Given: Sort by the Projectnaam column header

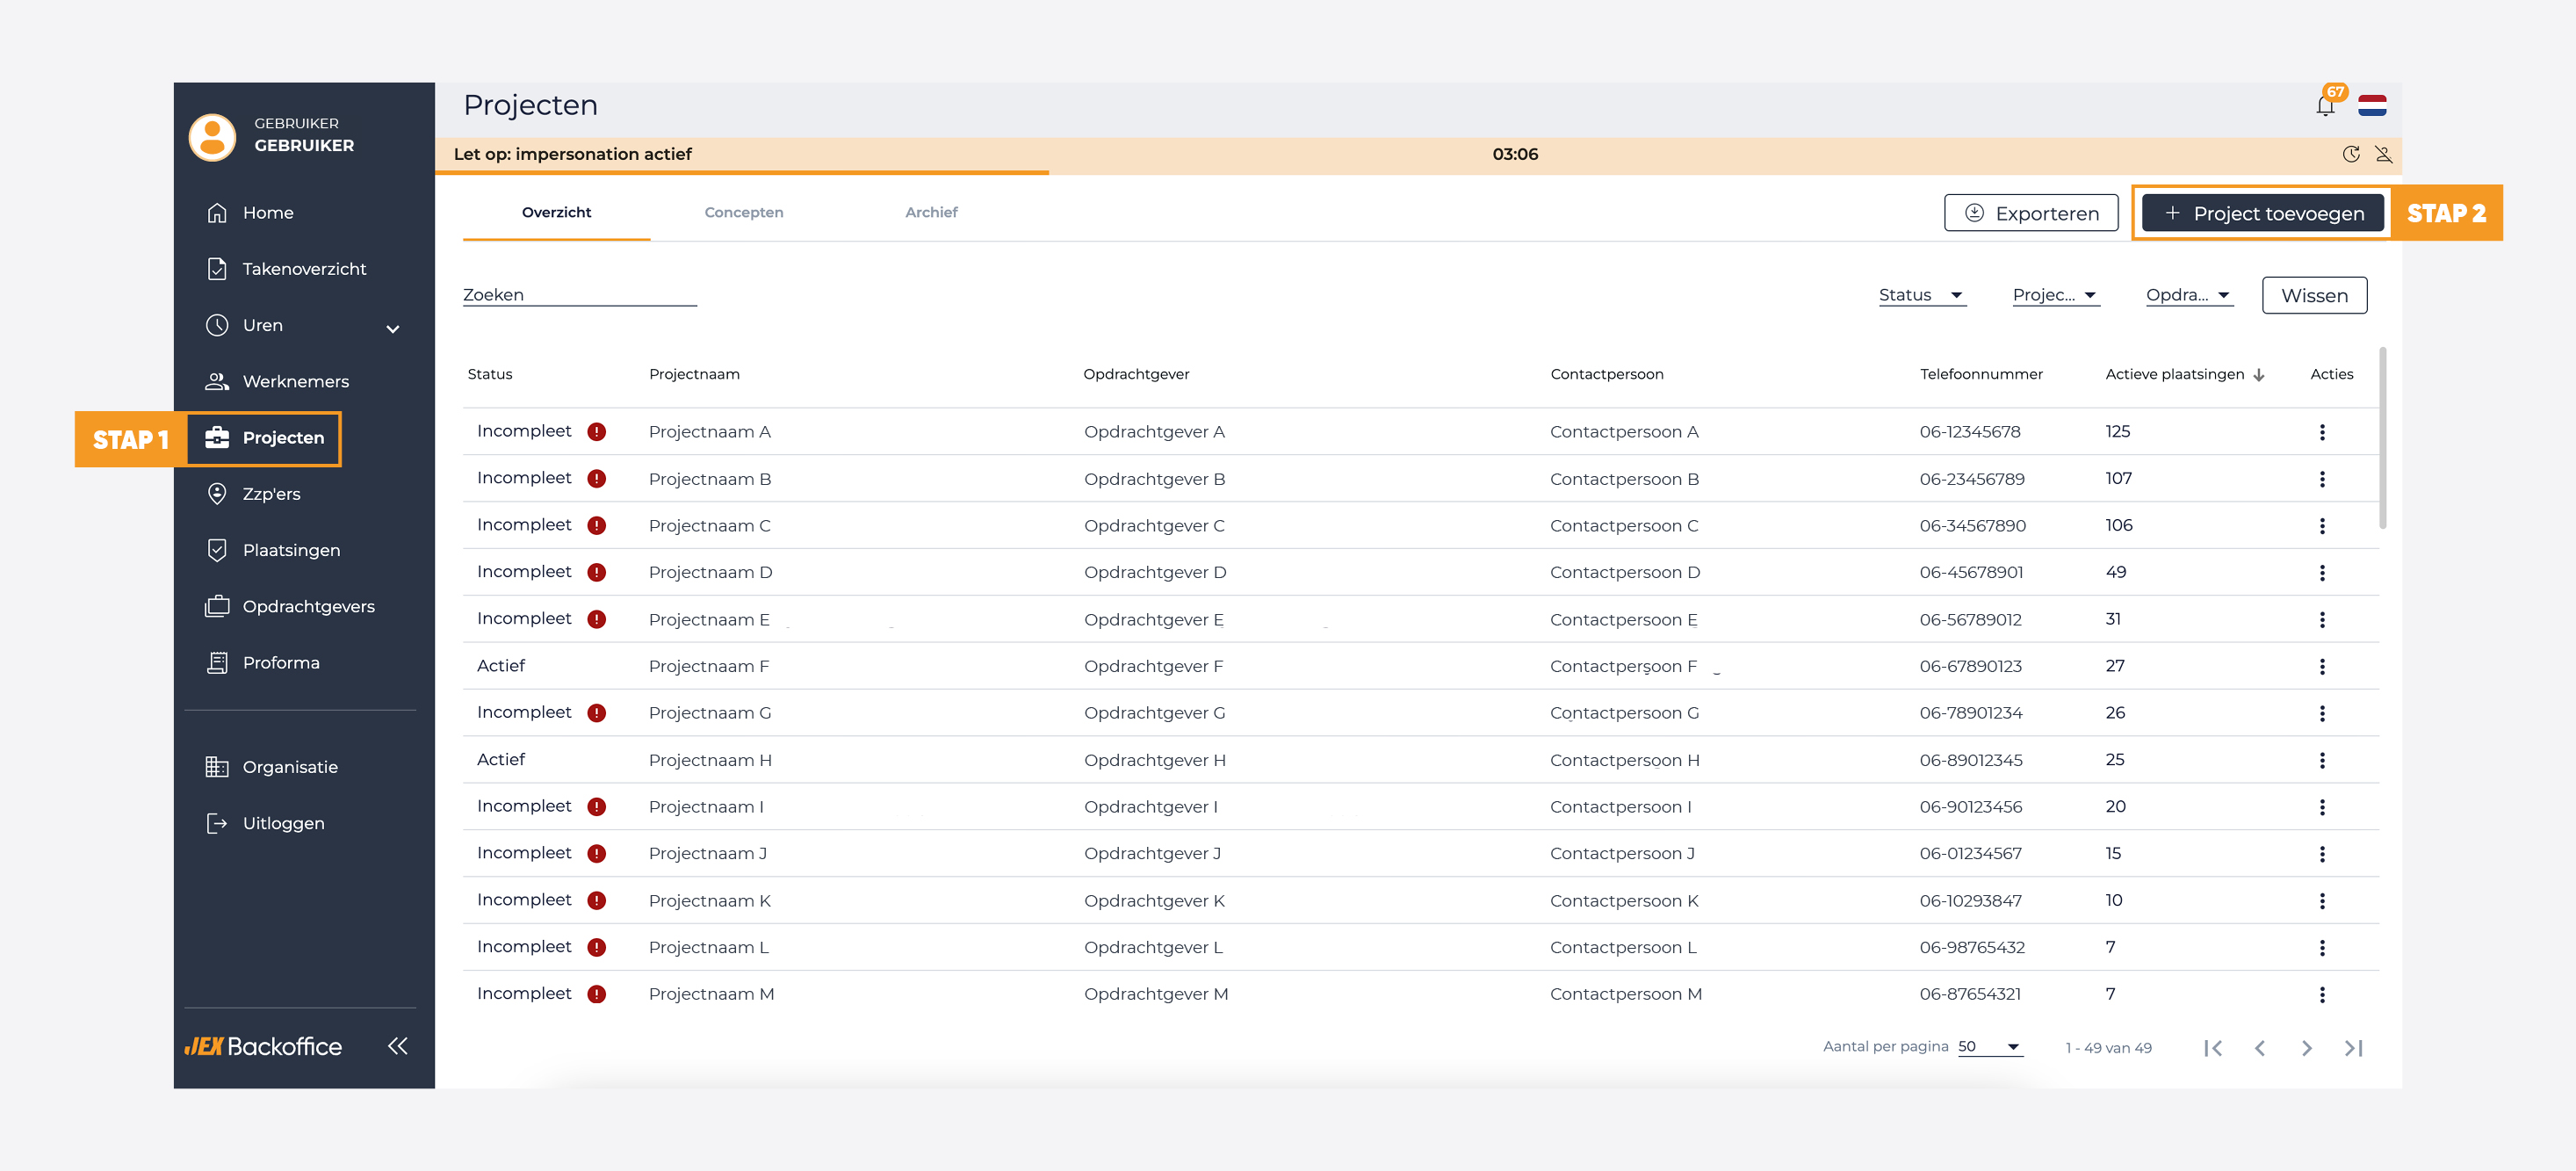Looking at the screenshot, I should click(x=694, y=374).
